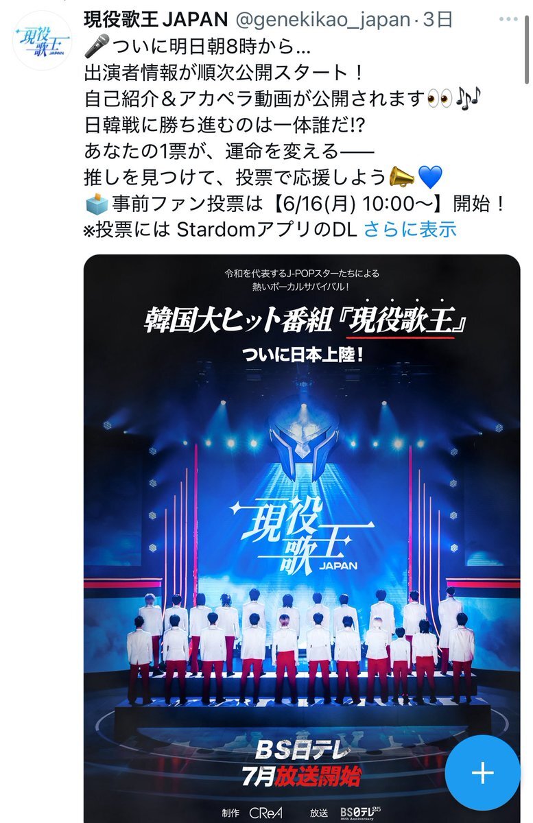Open the 現役歌王 JAPAN profile avatar
533x823 pixels.
pyautogui.click(x=42, y=39)
